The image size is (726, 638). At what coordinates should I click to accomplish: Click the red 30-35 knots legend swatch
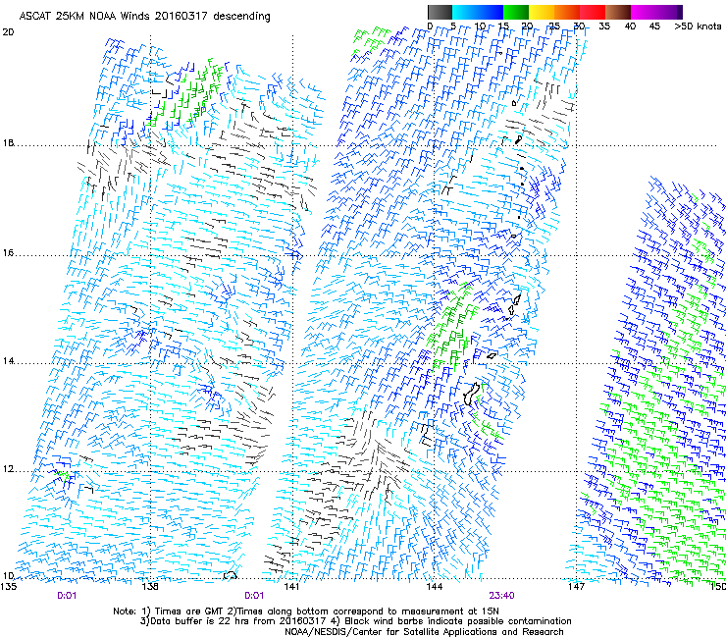[x=593, y=12]
